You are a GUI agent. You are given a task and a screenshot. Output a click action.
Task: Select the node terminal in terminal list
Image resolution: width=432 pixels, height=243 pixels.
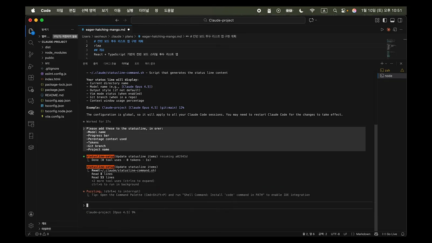pos(392,76)
